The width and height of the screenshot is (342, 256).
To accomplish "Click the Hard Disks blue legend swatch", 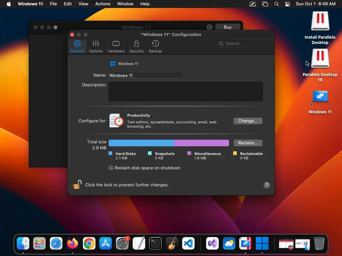I will (110, 153).
